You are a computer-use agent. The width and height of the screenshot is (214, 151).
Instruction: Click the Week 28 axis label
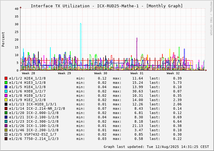coord(28,73)
